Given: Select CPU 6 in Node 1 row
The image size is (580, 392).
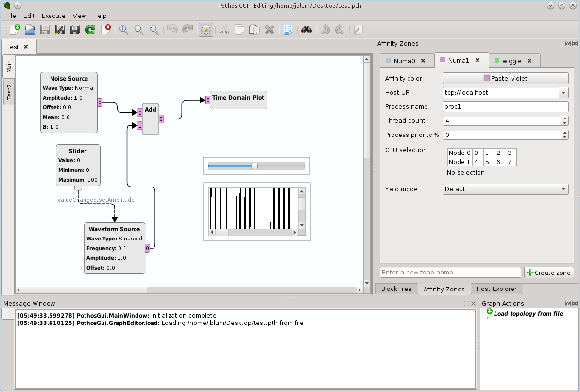Looking at the screenshot, I should pos(499,162).
